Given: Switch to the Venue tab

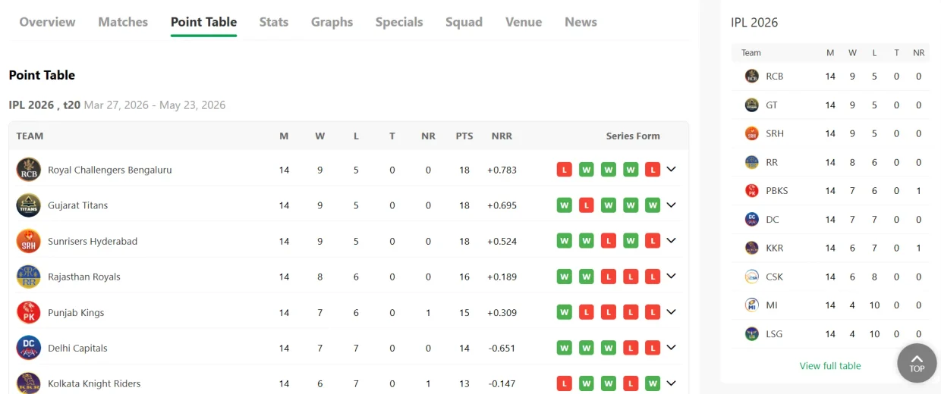Looking at the screenshot, I should point(524,22).
